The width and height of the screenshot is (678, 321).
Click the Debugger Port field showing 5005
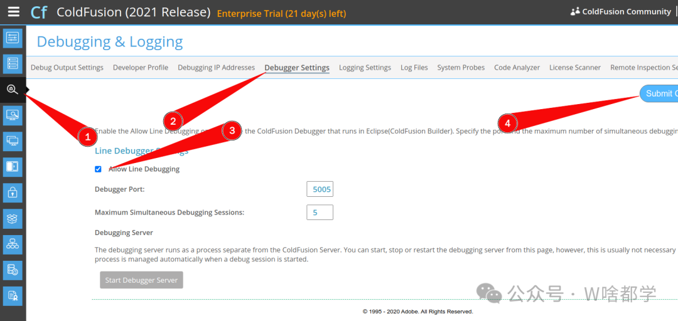[x=320, y=189]
